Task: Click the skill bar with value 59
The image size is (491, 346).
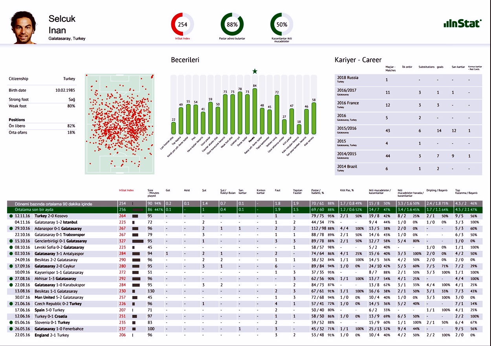Action: 211,118
